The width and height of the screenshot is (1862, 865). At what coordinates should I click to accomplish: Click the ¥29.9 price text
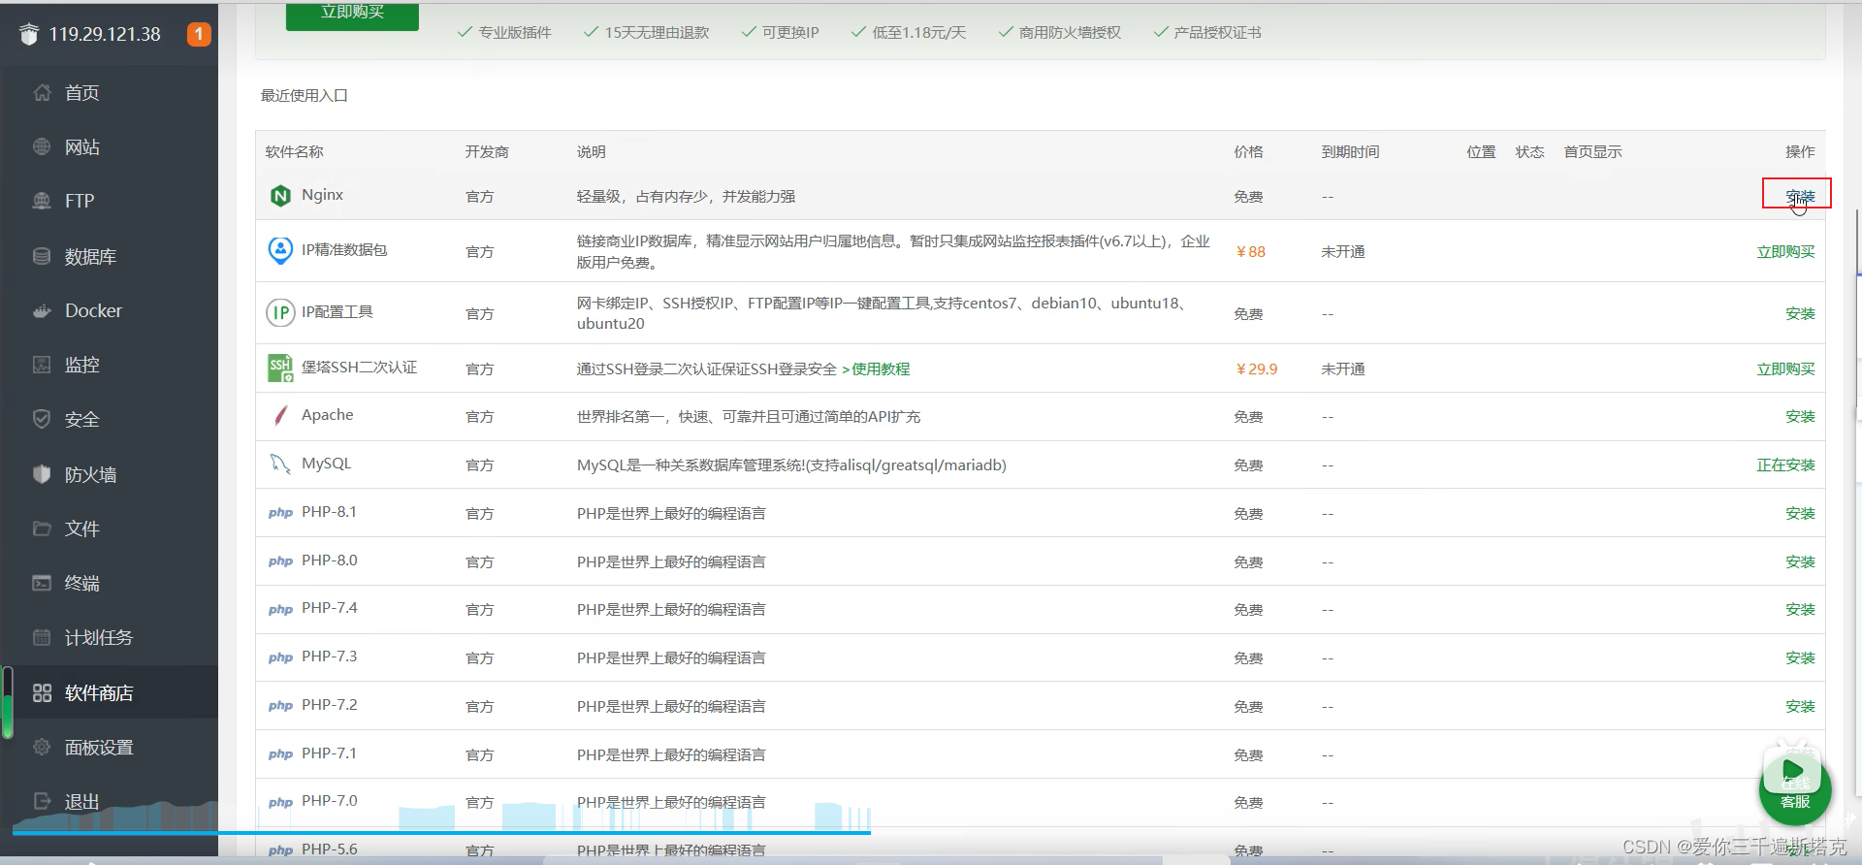click(1256, 368)
